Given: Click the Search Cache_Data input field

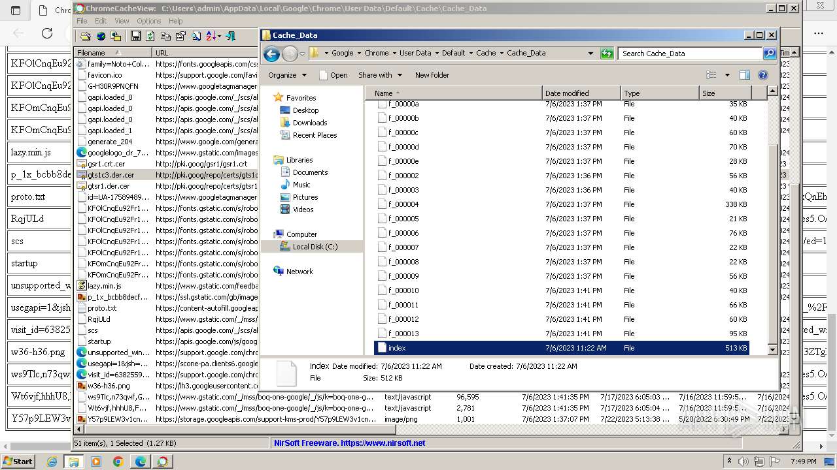Looking at the screenshot, I should tap(690, 54).
